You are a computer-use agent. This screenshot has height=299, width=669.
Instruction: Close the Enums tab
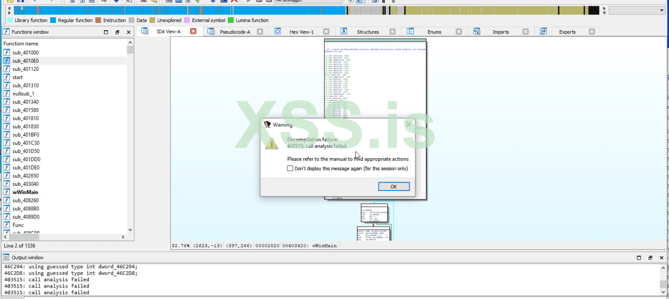(458, 31)
